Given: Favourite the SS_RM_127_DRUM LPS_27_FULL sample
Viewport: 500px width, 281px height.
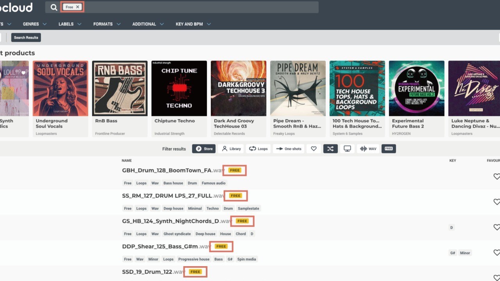Looking at the screenshot, I should 496,202.
